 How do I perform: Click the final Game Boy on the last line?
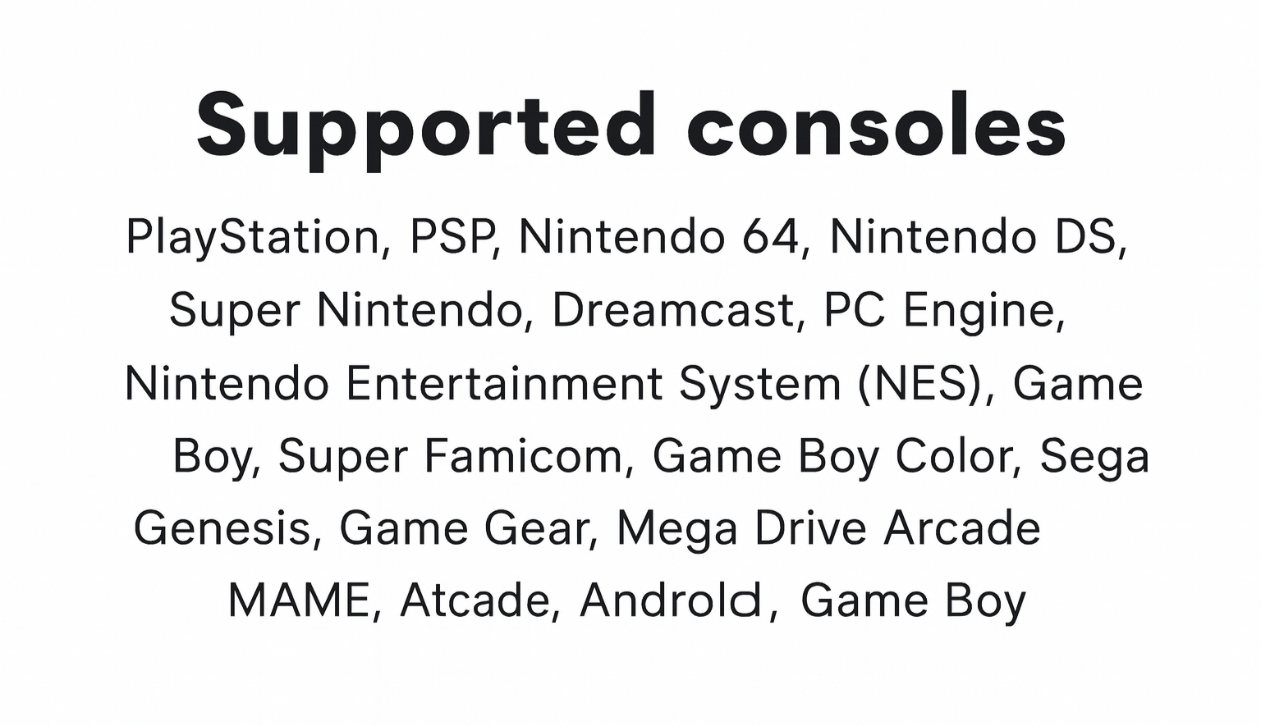[x=913, y=600]
